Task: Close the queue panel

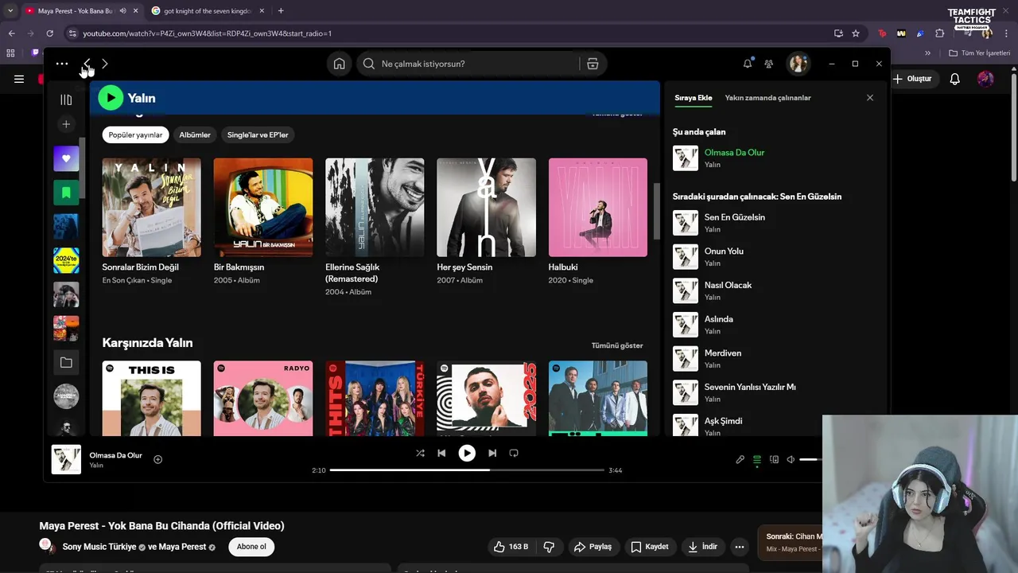Action: (870, 98)
